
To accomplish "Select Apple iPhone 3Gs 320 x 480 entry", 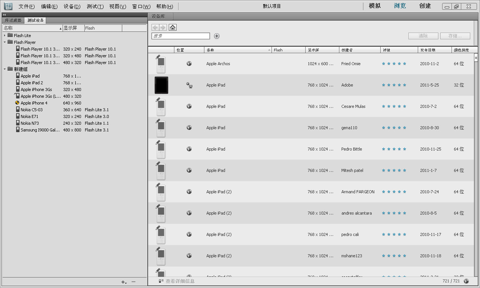I will click(74, 90).
